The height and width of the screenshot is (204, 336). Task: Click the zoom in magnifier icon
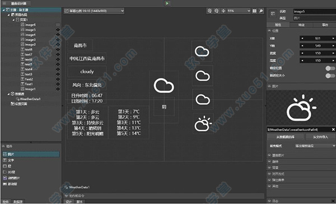(209, 11)
